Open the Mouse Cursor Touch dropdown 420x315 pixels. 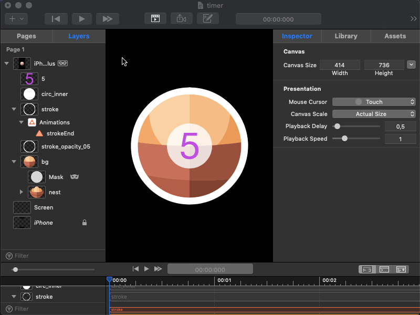[374, 102]
